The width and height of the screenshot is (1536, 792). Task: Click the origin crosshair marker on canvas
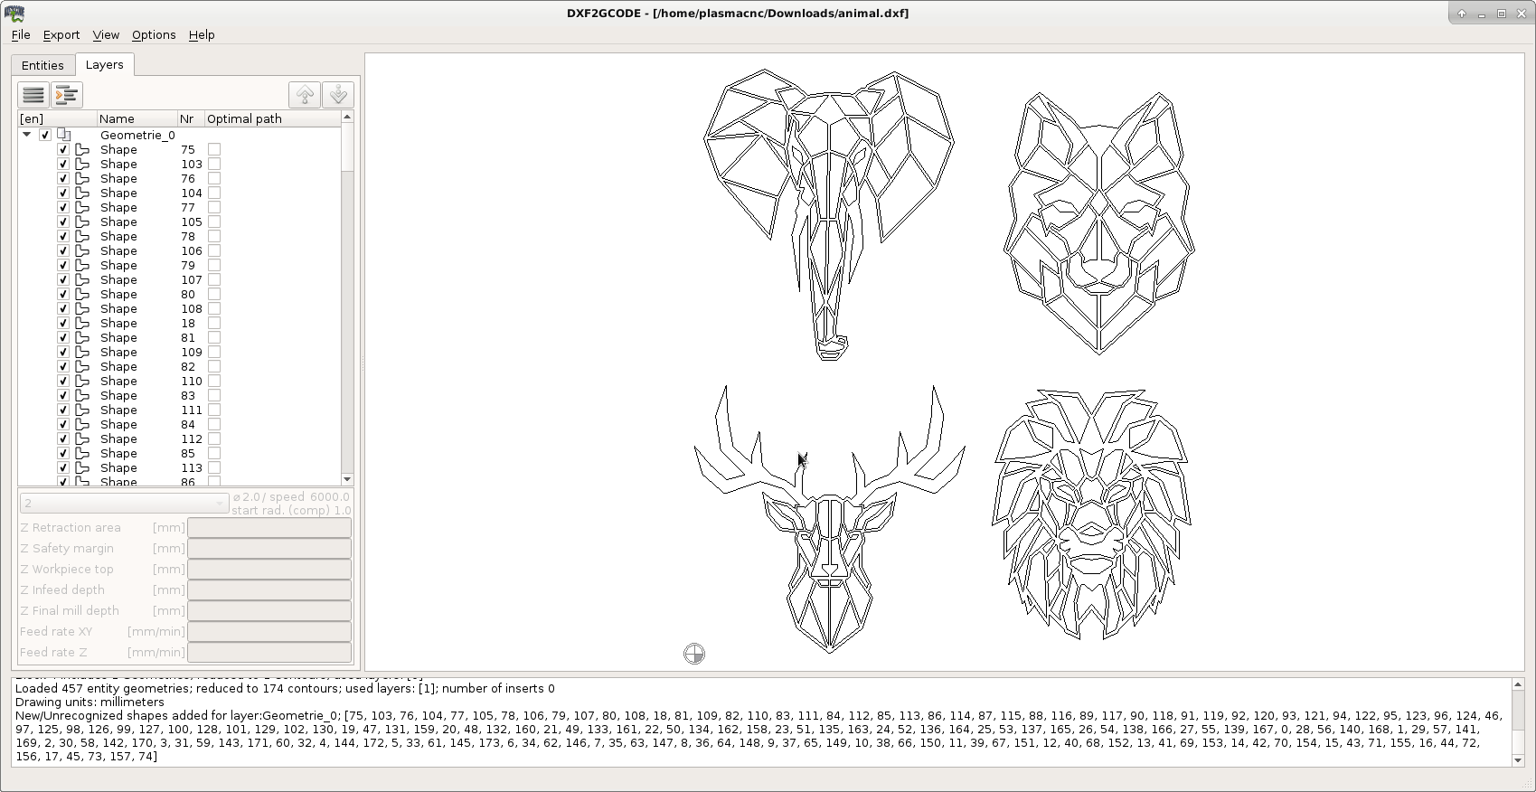694,654
